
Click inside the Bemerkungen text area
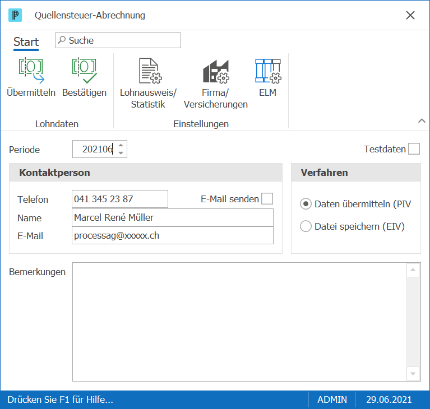pos(239,322)
